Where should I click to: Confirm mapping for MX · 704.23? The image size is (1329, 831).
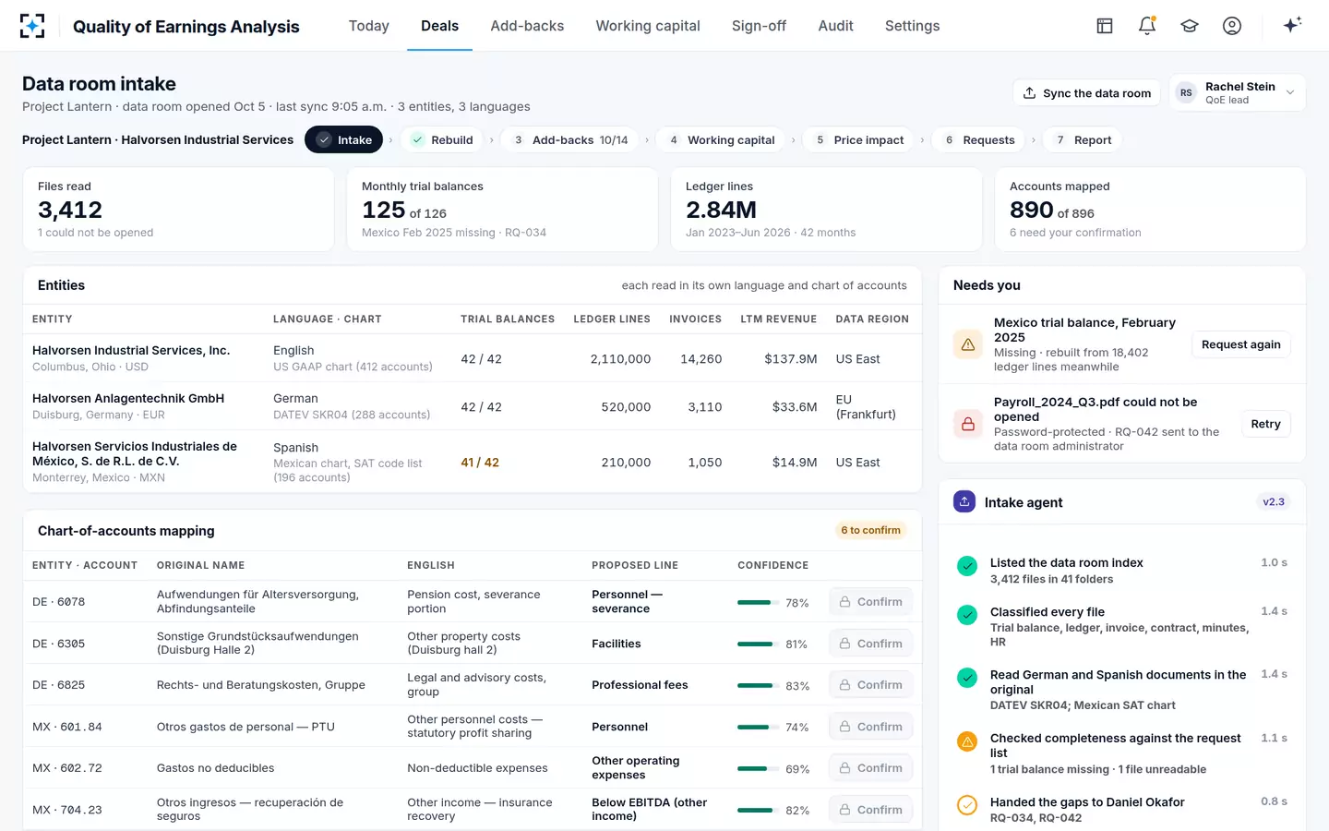coord(871,810)
